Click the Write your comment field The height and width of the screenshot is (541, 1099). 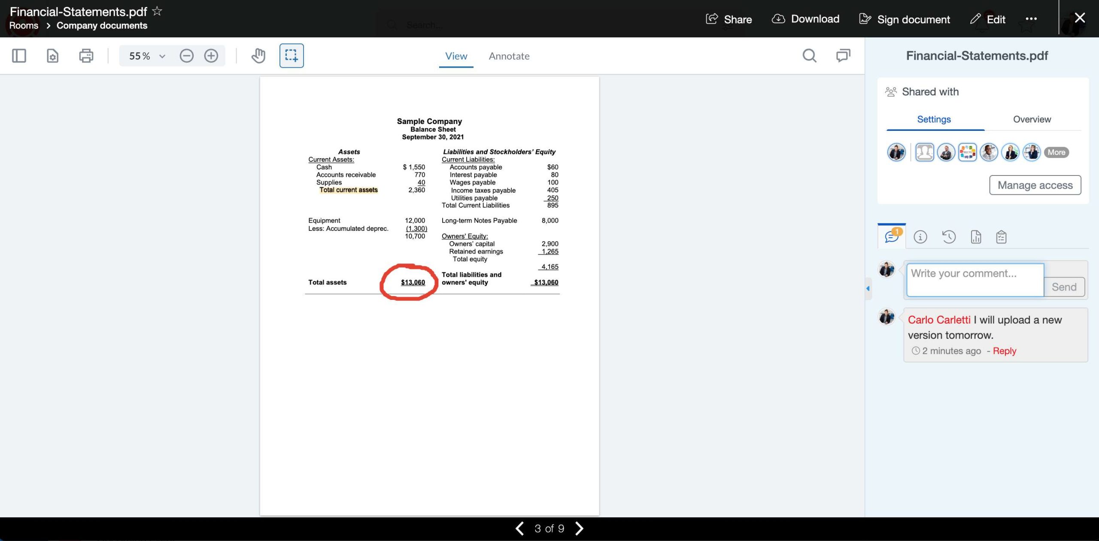click(x=975, y=279)
